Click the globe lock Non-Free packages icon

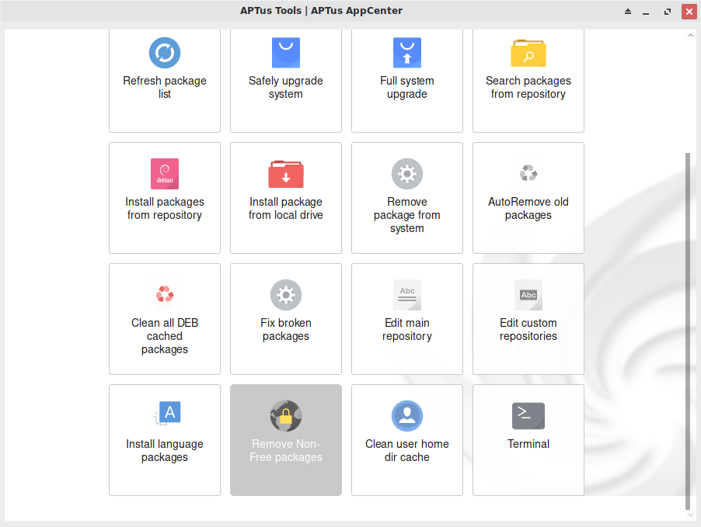pos(286,416)
